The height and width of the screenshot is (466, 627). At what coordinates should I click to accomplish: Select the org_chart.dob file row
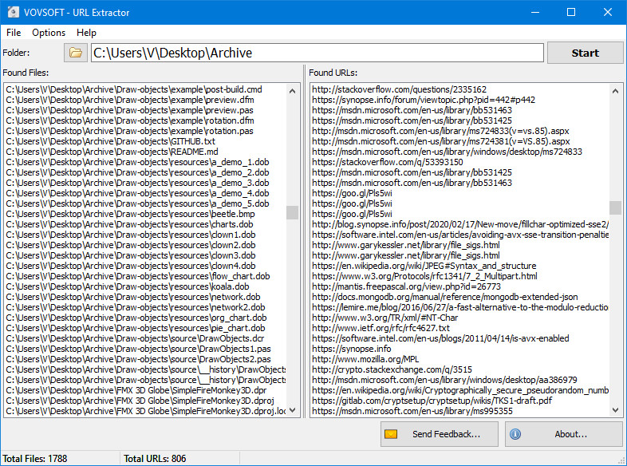[x=145, y=318]
